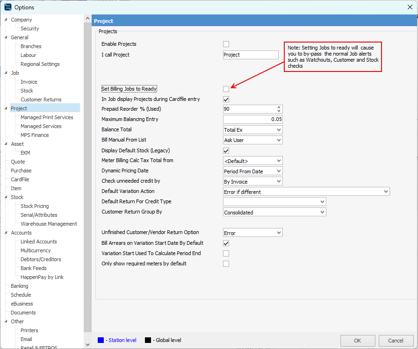Enable Projects checkbox

[226, 44]
